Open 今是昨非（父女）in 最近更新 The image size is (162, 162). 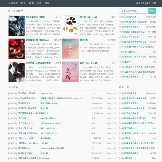point(26,123)
